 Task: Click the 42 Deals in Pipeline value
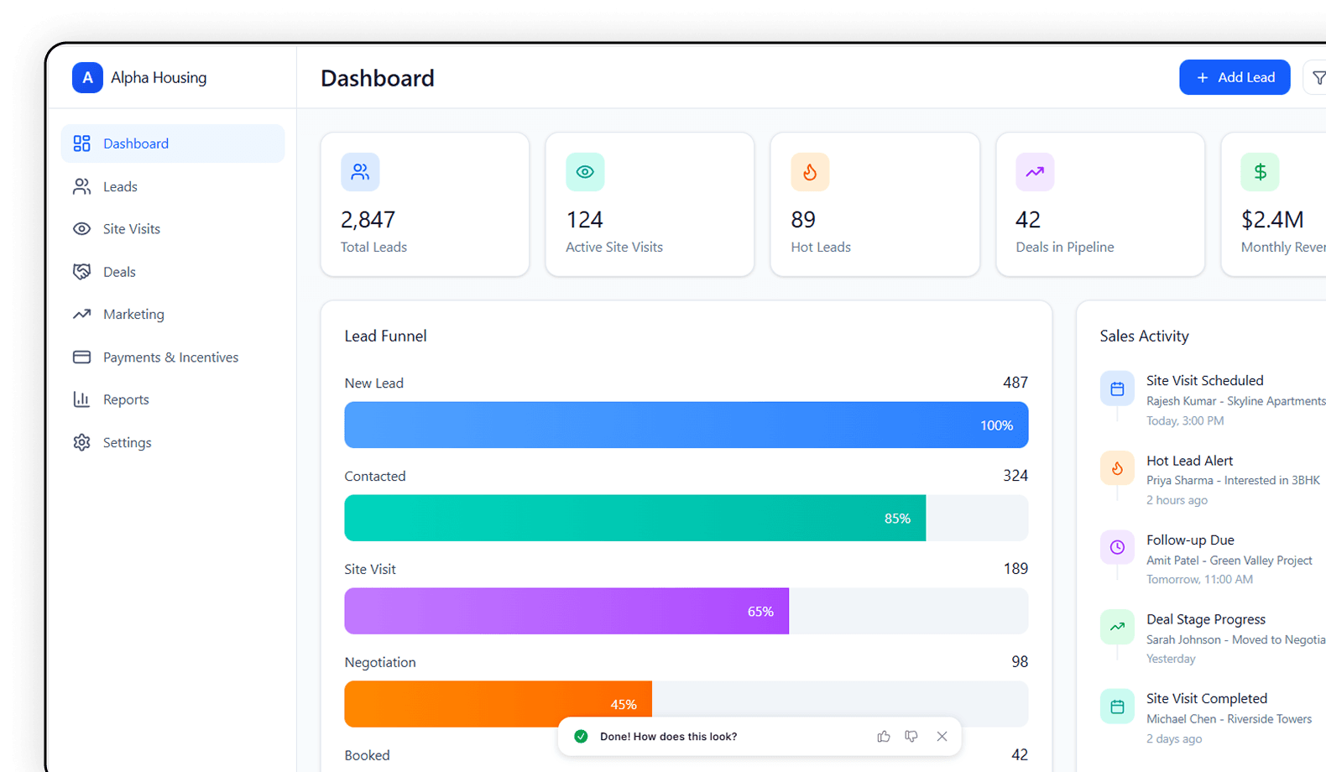1028,220
